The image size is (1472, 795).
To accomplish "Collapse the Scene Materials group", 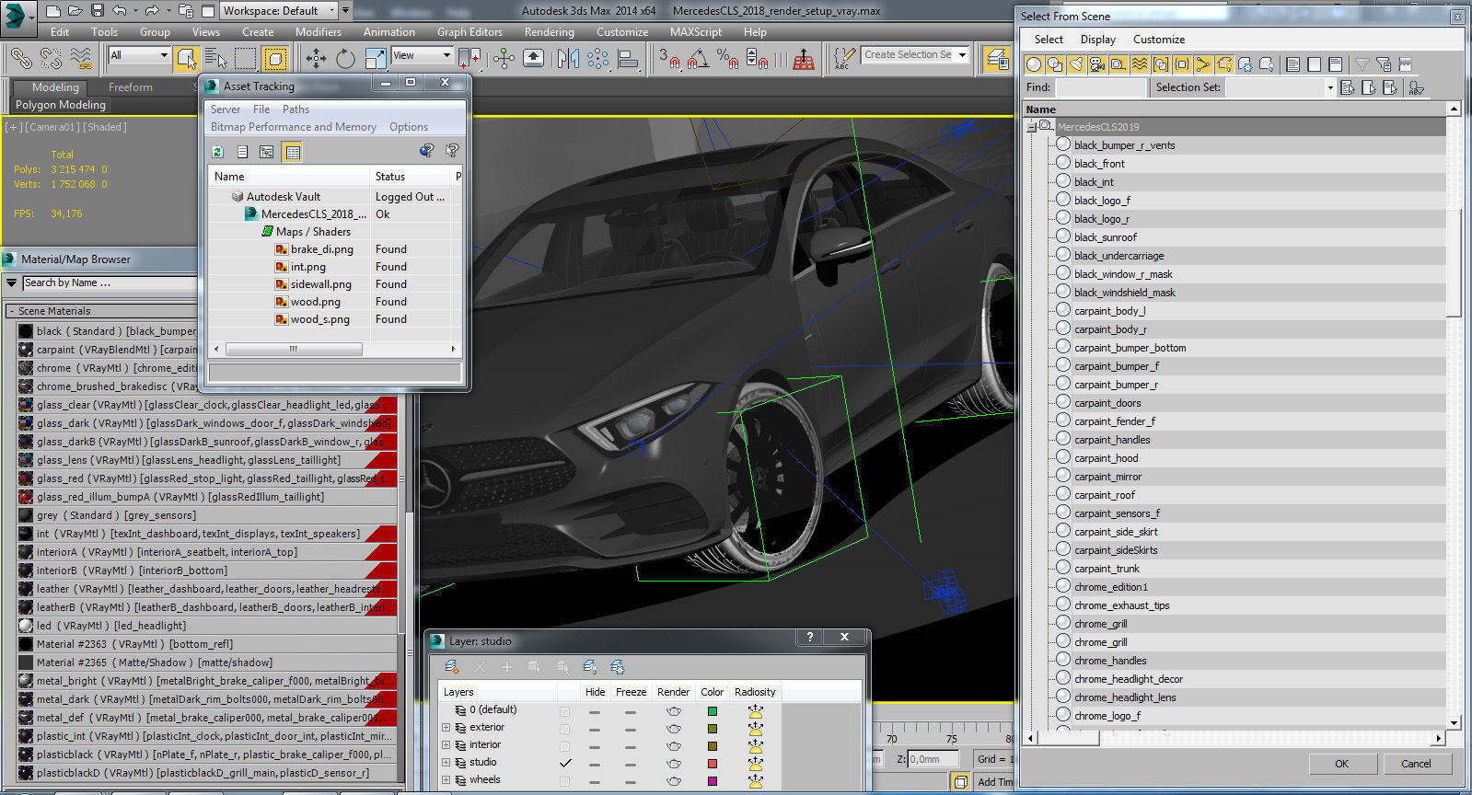I will point(11,311).
